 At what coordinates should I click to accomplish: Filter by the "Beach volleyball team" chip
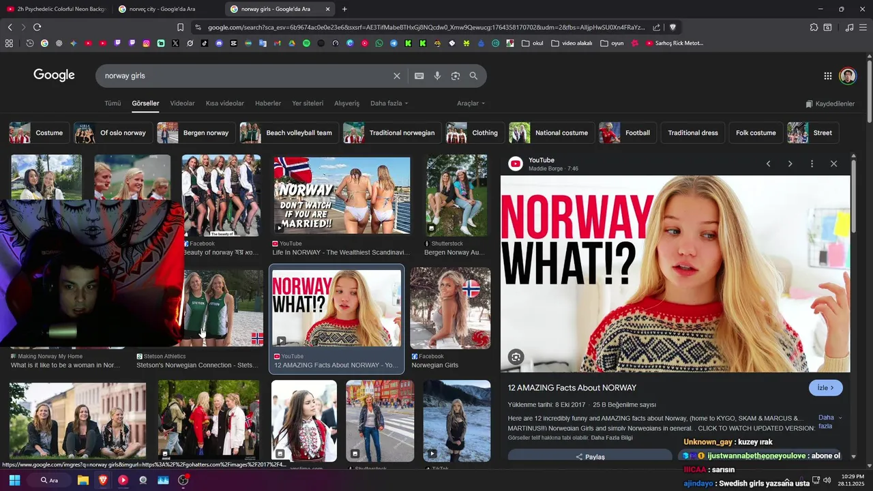[289, 133]
